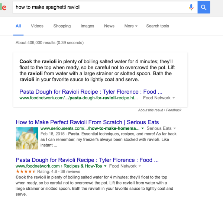Expand the Food Network arrow in featured snippet

tap(174, 98)
